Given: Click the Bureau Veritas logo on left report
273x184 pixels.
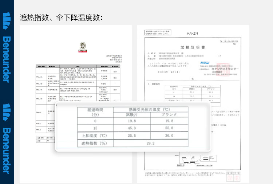Looking at the screenshot, I should coord(83,47).
